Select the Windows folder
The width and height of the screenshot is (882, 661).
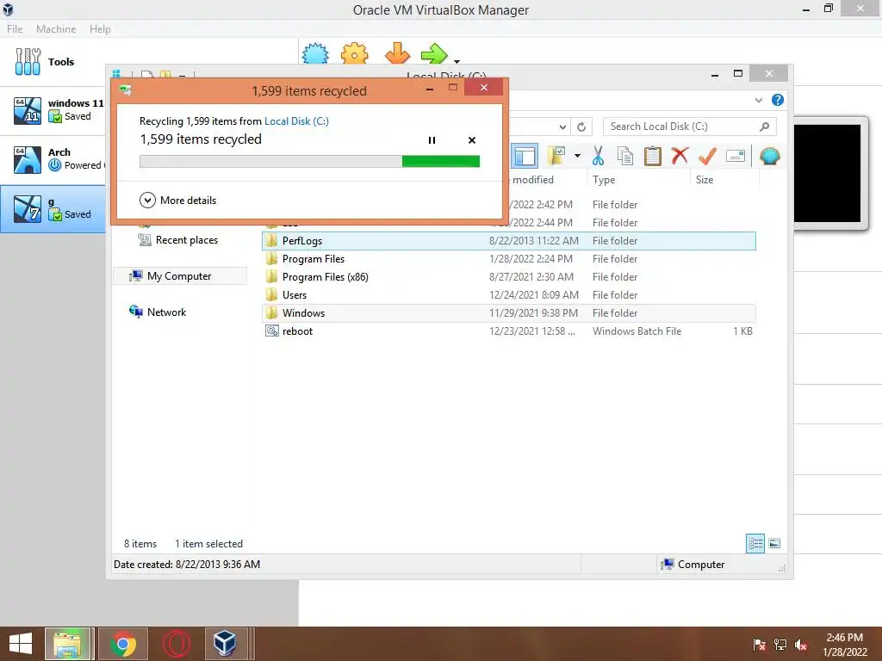click(x=508, y=313)
